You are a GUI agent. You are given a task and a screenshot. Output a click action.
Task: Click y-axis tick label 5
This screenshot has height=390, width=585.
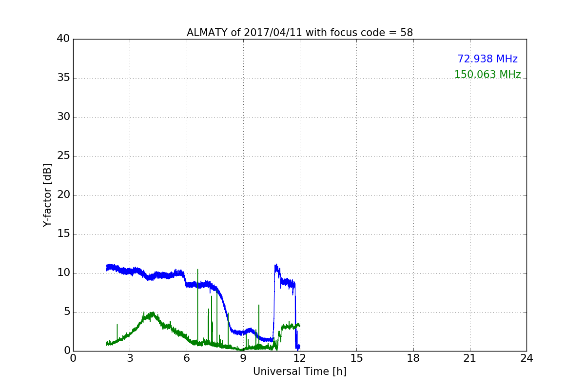click(x=67, y=312)
